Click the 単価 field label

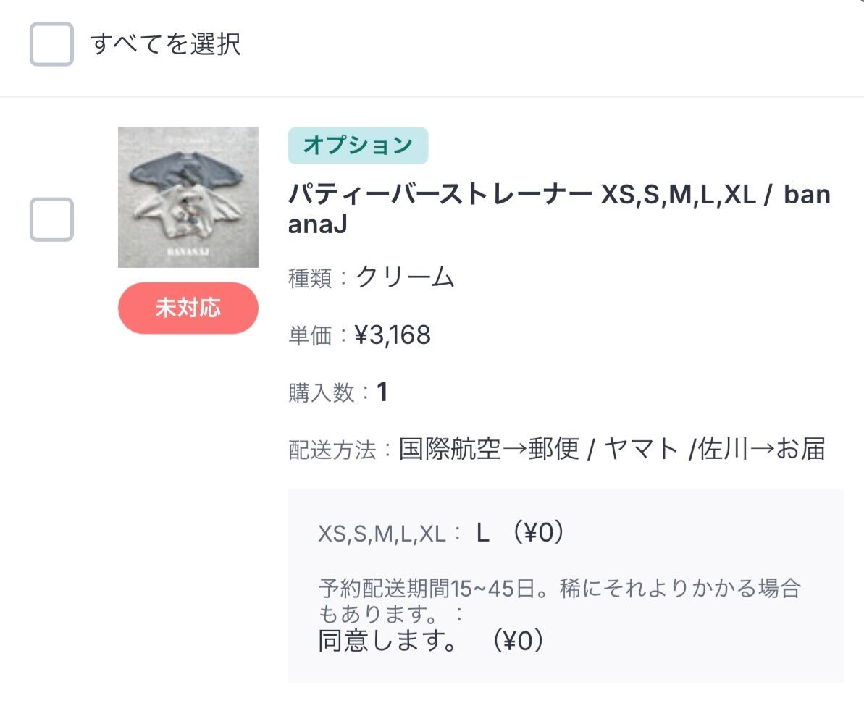311,336
